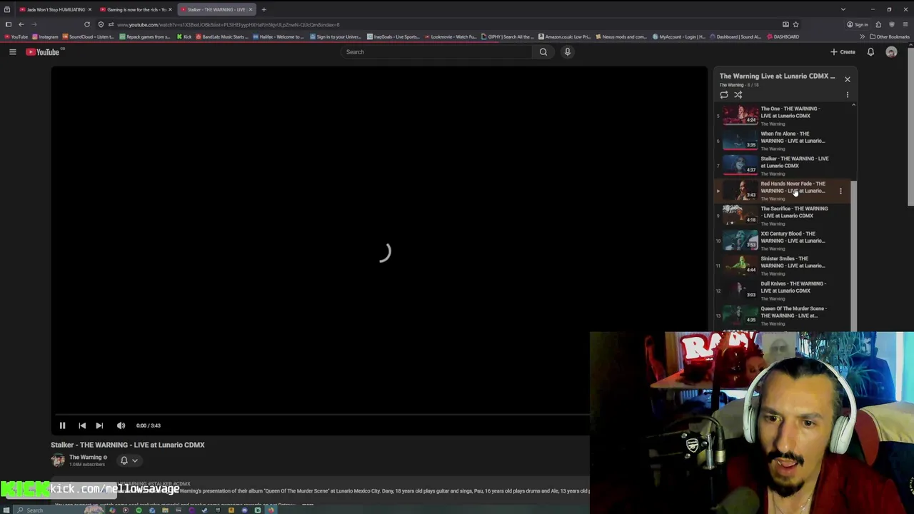The image size is (914, 514).
Task: Click the browser back arrow
Action: [x=21, y=24]
